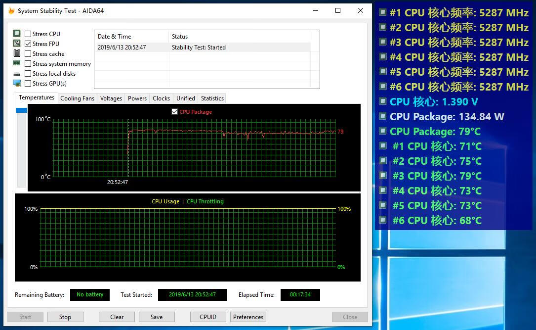Click the sensor icon next to CPU 核心 1.390 V

click(383, 101)
